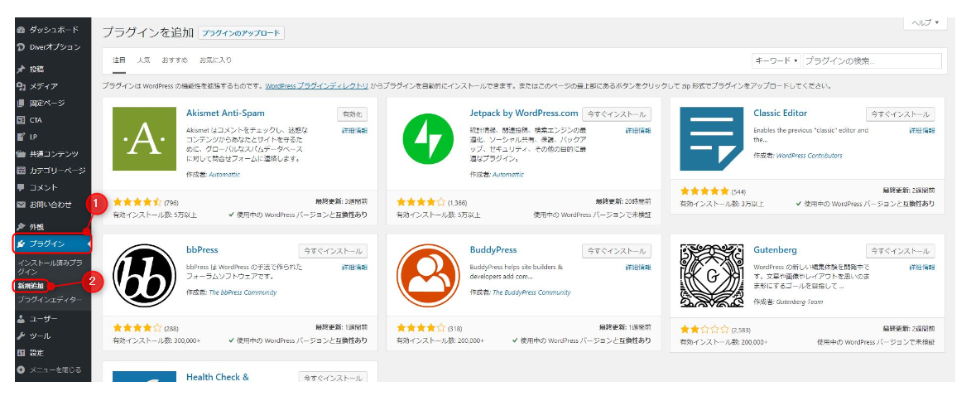The image size is (971, 396).
Task: Open the キーワード search type dropdown
Action: (x=776, y=60)
